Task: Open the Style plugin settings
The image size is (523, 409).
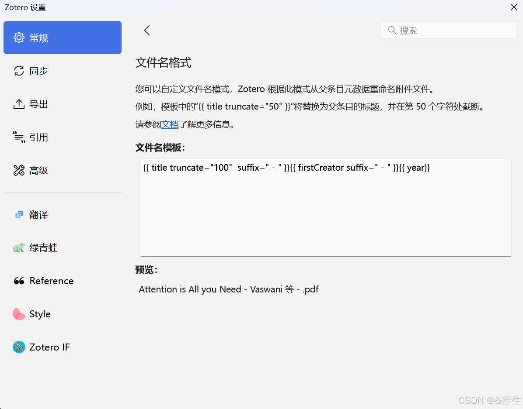Action: [63, 314]
